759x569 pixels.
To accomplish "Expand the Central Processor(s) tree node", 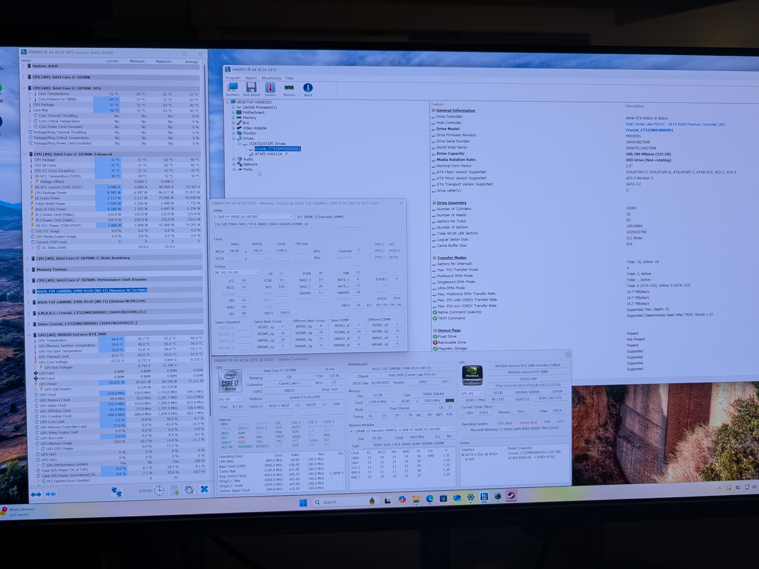I will click(233, 107).
